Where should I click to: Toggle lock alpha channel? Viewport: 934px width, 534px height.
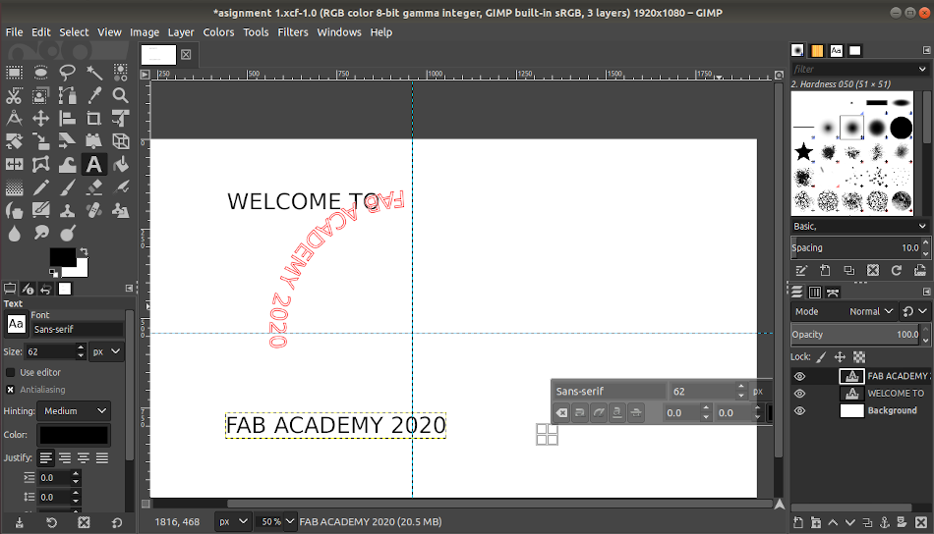coord(859,357)
